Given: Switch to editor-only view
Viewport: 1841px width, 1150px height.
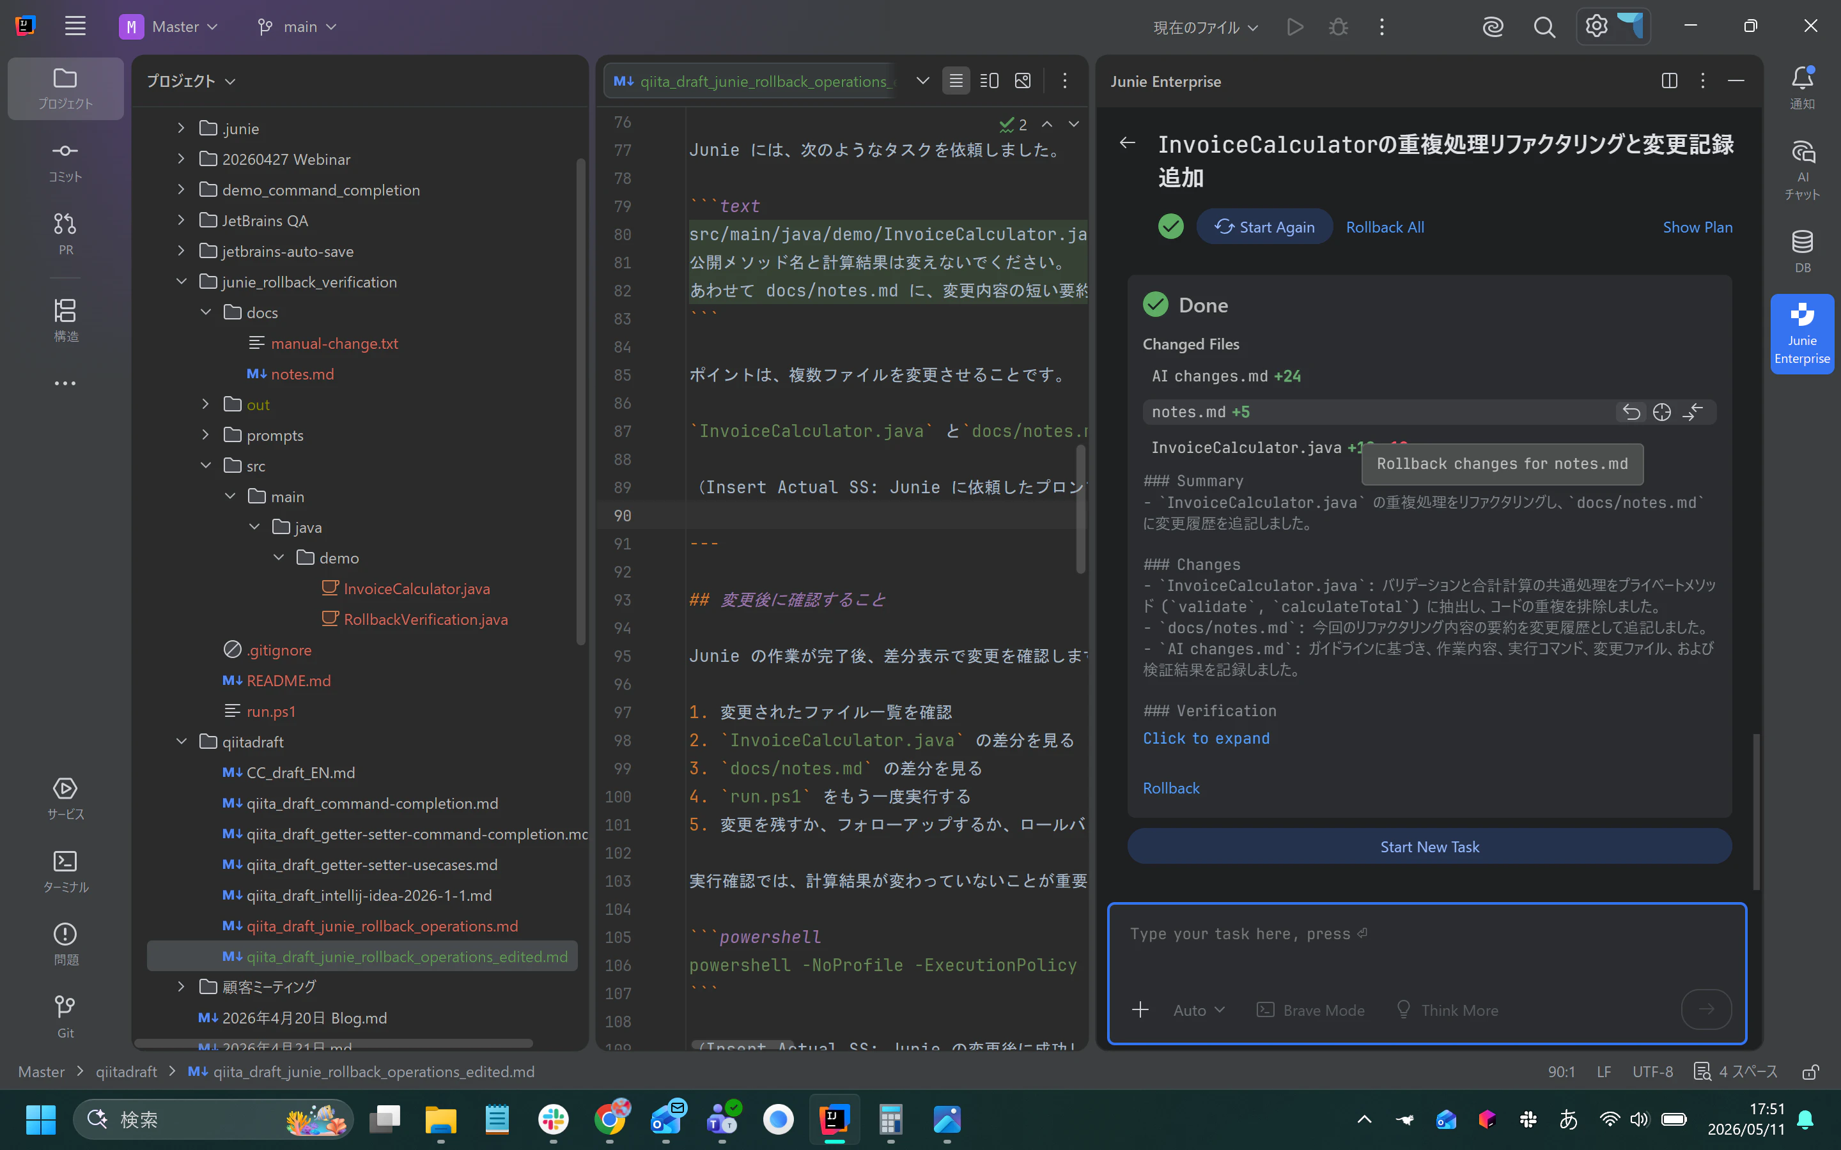Looking at the screenshot, I should [x=956, y=80].
